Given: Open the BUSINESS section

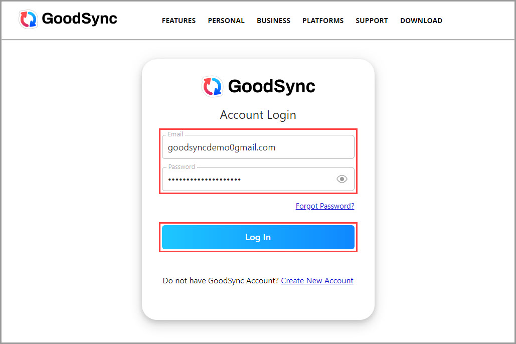Looking at the screenshot, I should (x=273, y=21).
